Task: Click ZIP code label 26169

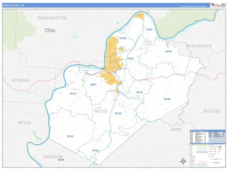Action: (95, 150)
